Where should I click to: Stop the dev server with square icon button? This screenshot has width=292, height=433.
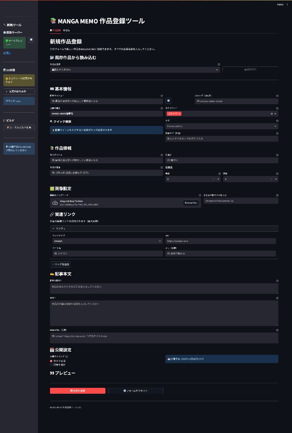[x=31, y=40]
